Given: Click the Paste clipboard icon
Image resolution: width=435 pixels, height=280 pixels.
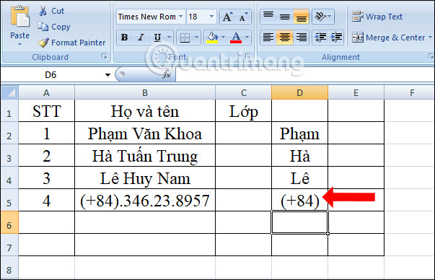Looking at the screenshot, I should tap(19, 17).
